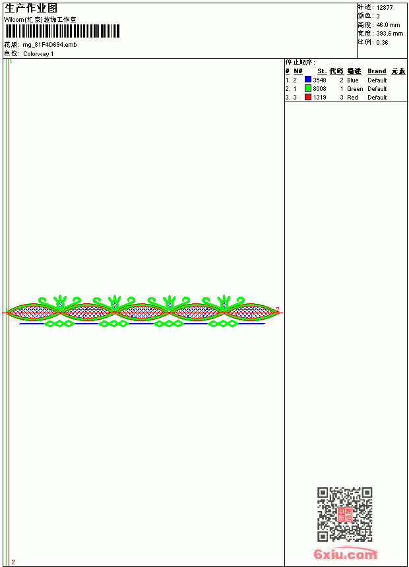Click the blue color swatch for stop 1
This screenshot has height=567, width=409.
tap(308, 79)
